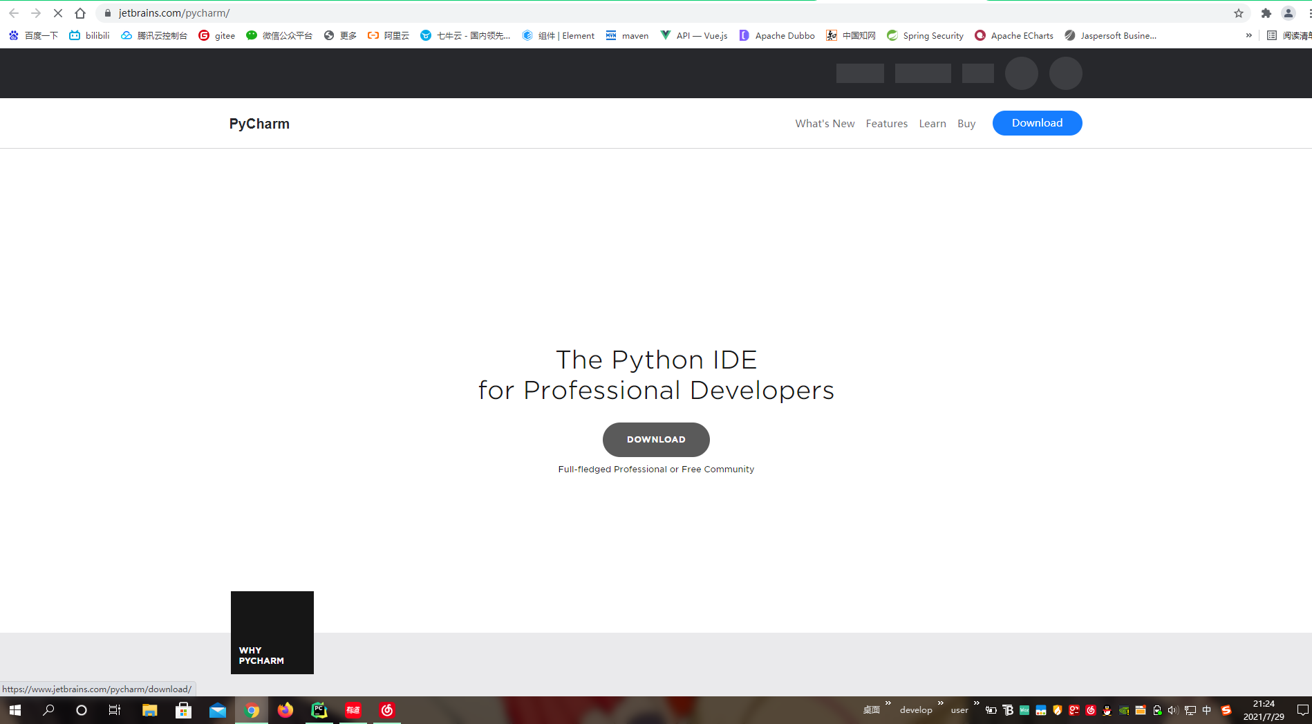Open the 腾讯云控制台 bookmark
The height and width of the screenshot is (724, 1312).
[154, 35]
